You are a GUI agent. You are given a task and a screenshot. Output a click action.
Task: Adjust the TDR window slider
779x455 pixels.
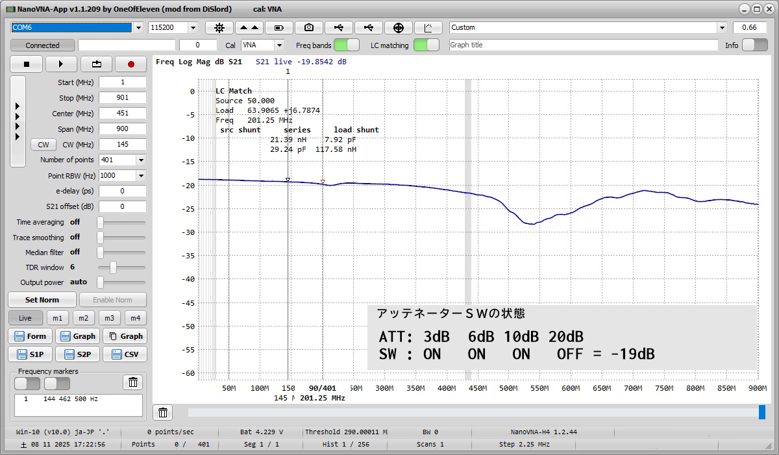tap(113, 267)
